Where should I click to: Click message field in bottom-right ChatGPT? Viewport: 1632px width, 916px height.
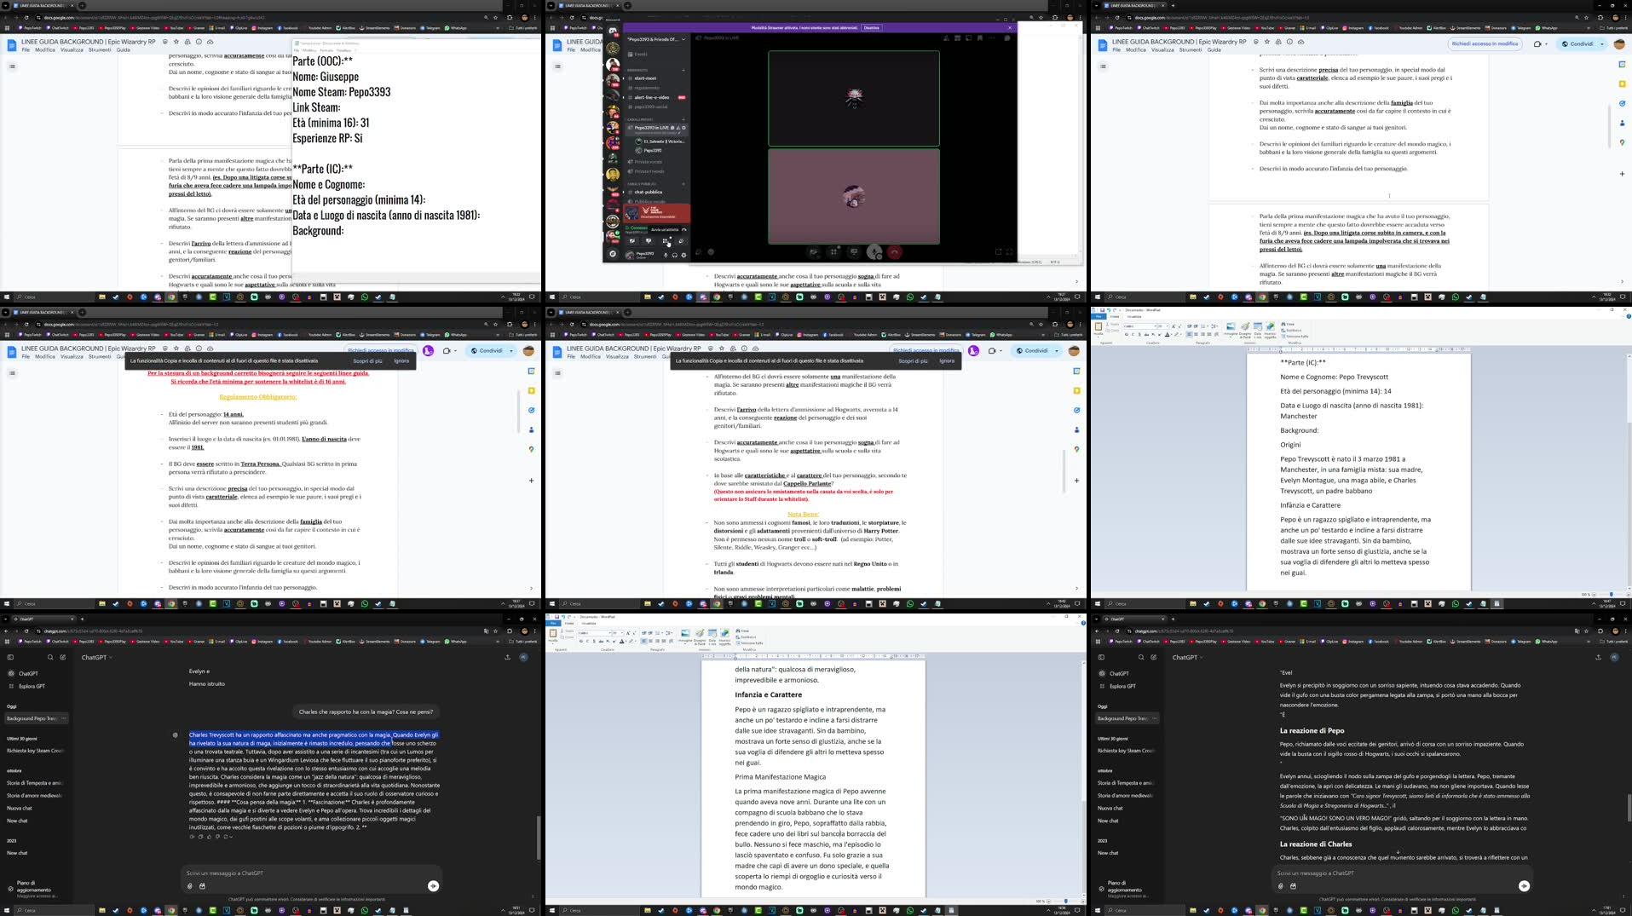1400,873
